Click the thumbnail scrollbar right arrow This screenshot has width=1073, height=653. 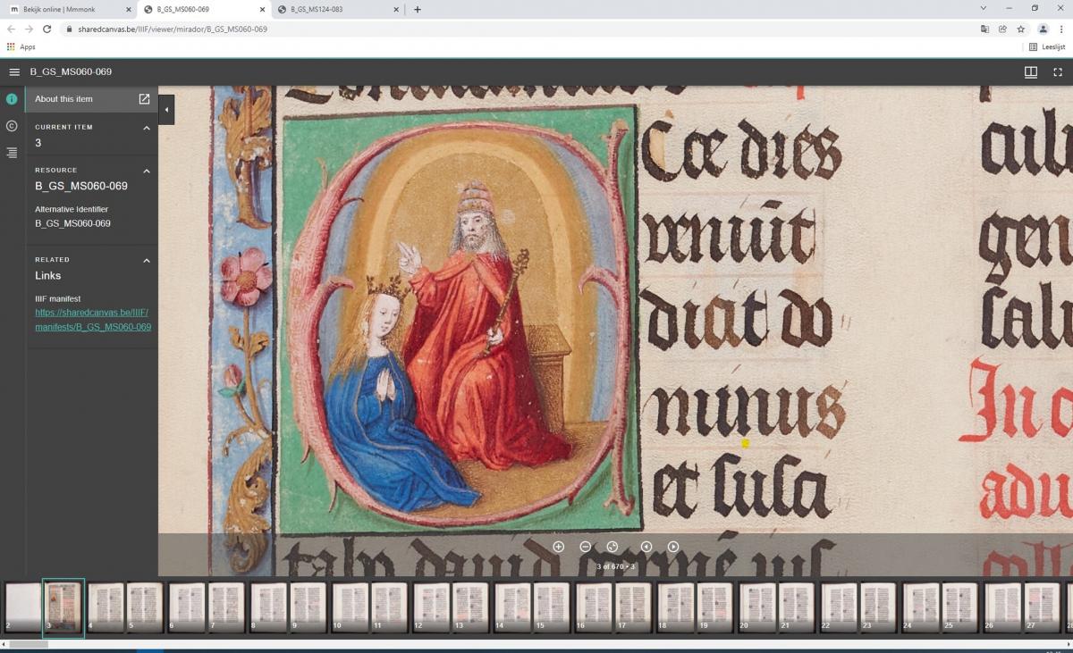pyautogui.click(x=1068, y=644)
